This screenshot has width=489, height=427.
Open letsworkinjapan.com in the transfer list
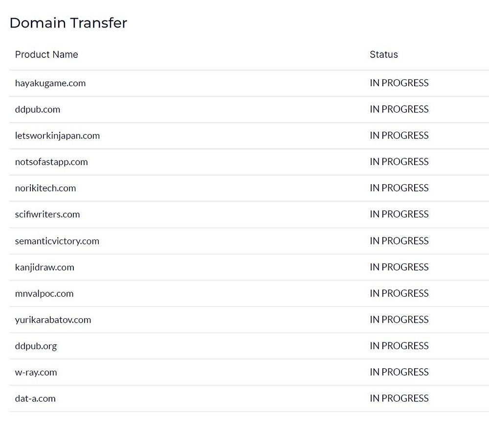[57, 136]
